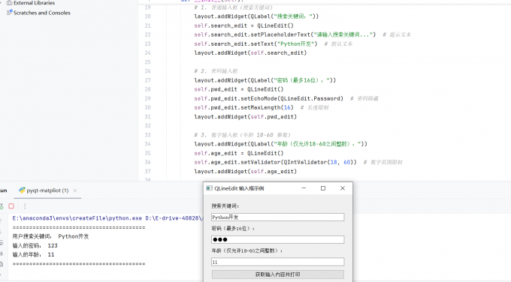
Task: Click the QLineEdit dialog's title bar app icon
Action: tap(209, 188)
